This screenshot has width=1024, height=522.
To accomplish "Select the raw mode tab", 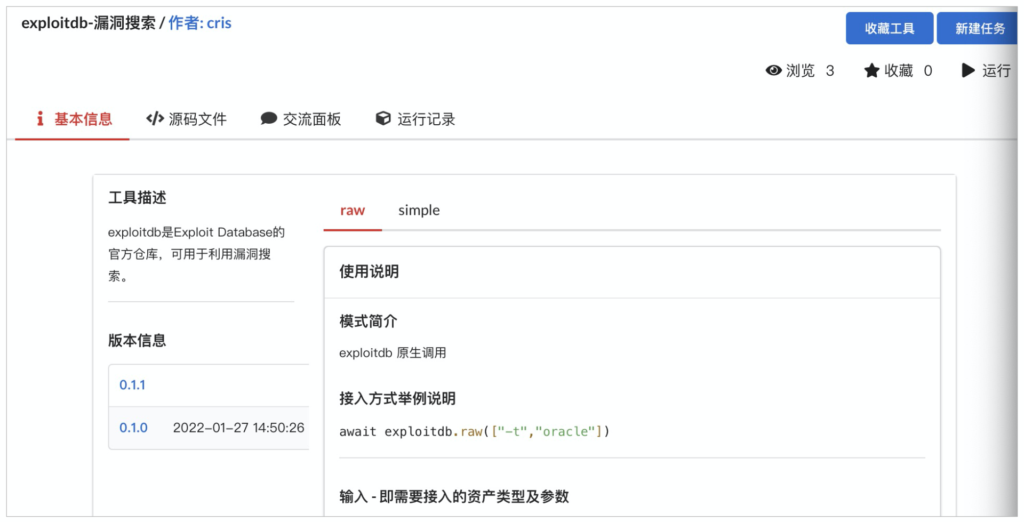I will click(x=352, y=211).
